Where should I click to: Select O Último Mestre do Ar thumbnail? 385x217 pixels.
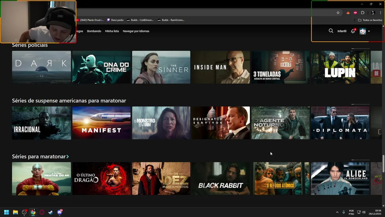[x=42, y=179]
